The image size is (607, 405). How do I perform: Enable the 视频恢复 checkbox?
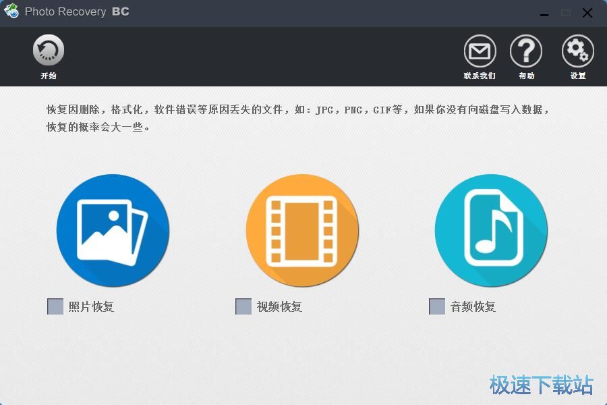[243, 306]
